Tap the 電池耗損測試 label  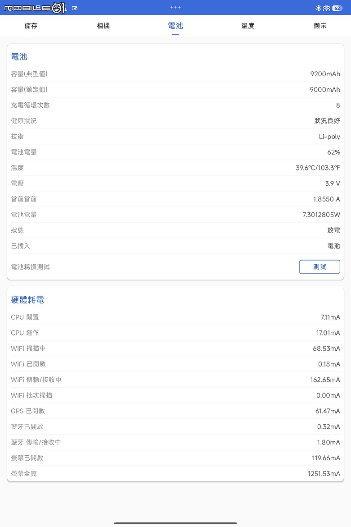pos(30,267)
